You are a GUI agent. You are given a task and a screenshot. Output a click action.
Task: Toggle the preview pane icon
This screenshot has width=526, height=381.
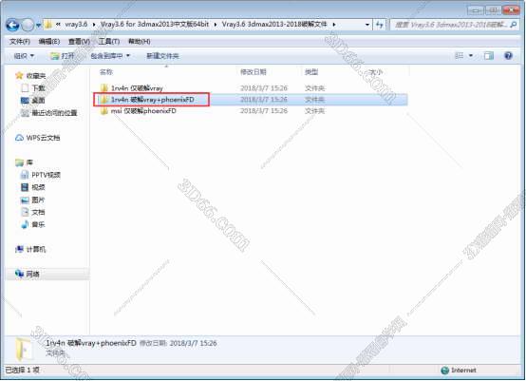[x=489, y=56]
